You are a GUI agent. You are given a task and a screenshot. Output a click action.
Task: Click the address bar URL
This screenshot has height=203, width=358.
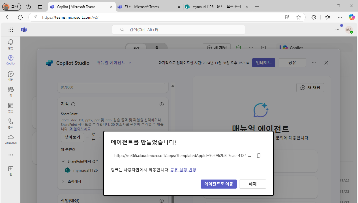(70, 17)
